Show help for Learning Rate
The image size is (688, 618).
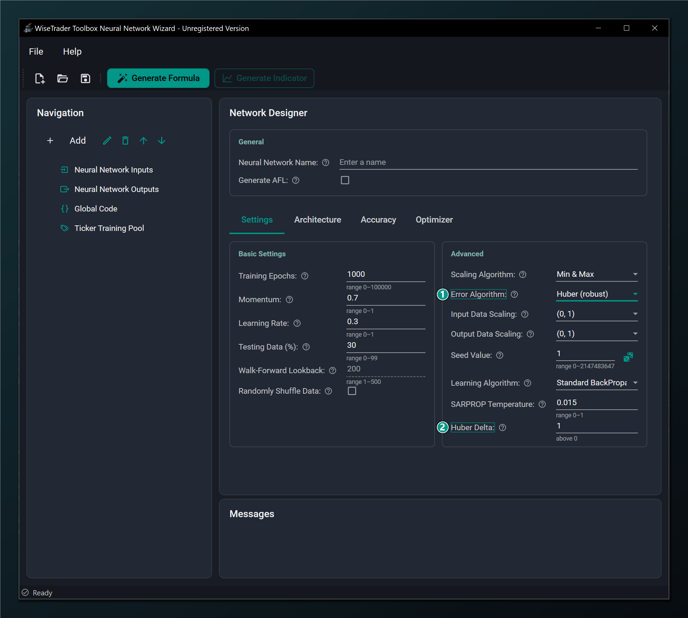click(297, 323)
